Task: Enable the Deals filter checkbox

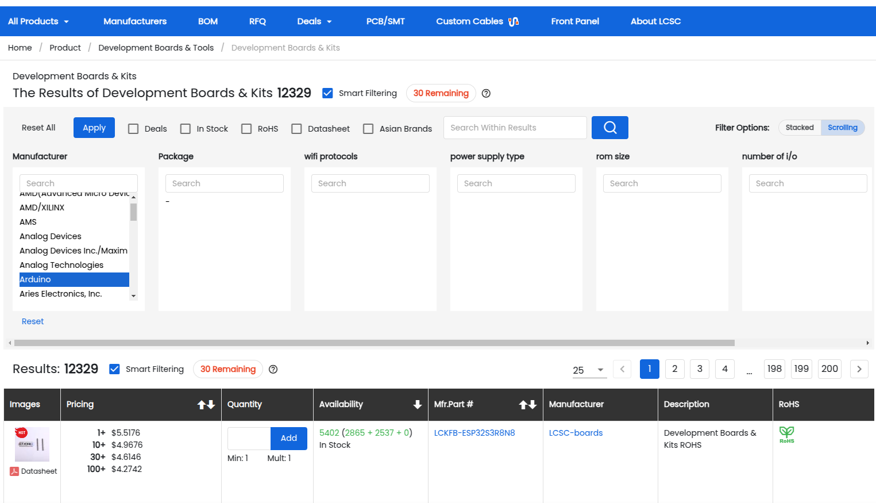Action: (x=133, y=129)
